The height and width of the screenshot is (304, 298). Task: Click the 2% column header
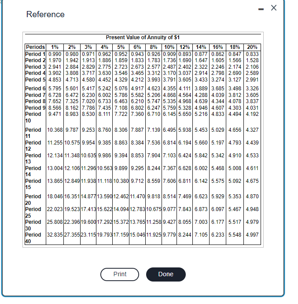pos(72,47)
